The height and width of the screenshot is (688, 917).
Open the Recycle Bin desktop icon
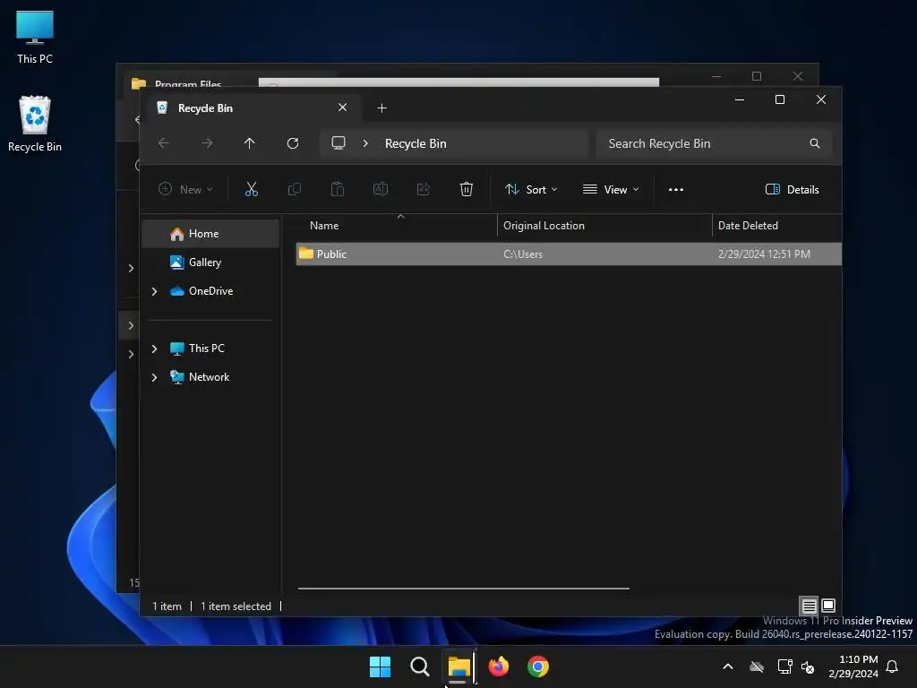[35, 124]
